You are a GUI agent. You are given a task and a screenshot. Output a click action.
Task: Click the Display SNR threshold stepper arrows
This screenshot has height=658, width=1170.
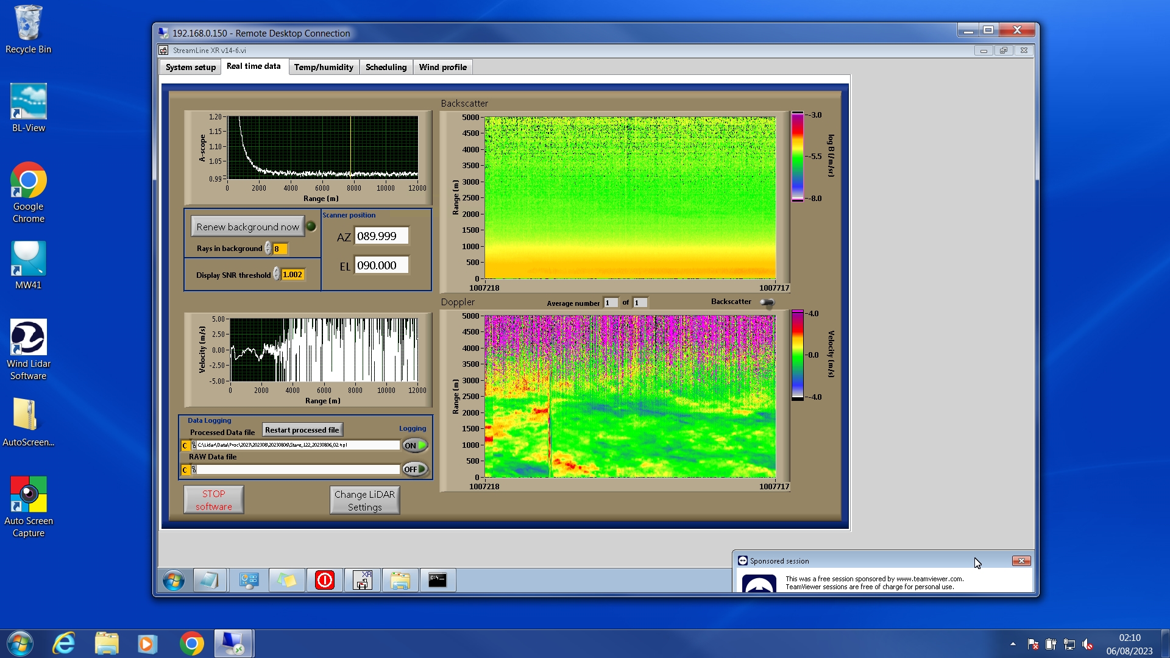point(277,274)
